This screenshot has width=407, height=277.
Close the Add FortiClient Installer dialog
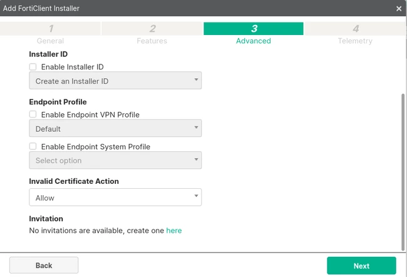(399, 9)
